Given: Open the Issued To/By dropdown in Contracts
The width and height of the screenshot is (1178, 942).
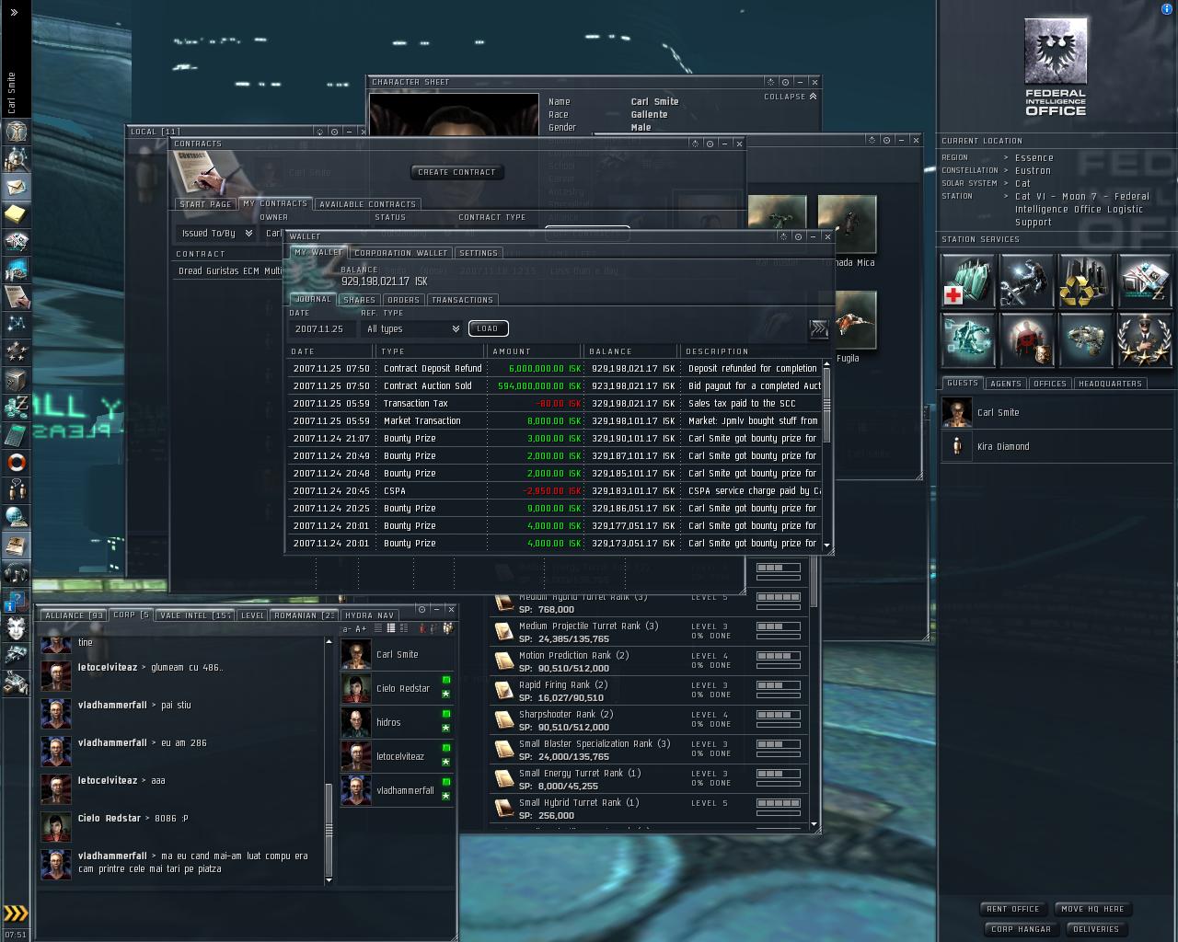Looking at the screenshot, I should pyautogui.click(x=216, y=234).
